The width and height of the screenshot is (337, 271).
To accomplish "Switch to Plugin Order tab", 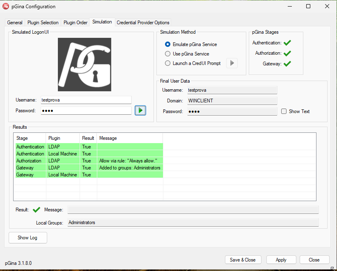I will [76, 23].
